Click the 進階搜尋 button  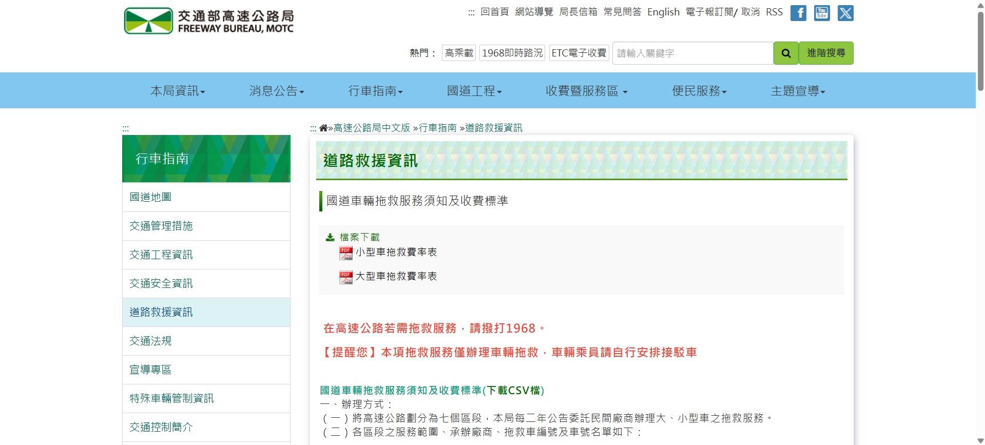click(826, 53)
